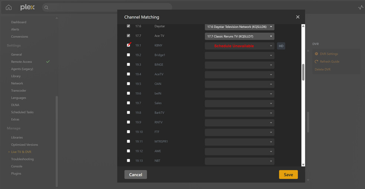Enable channel 19.3 BiNGE checkbox

pos(128,64)
